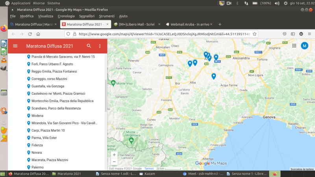This screenshot has width=315, height=177.
Task: Close the Libero Mail tab
Action: [x=159, y=24]
